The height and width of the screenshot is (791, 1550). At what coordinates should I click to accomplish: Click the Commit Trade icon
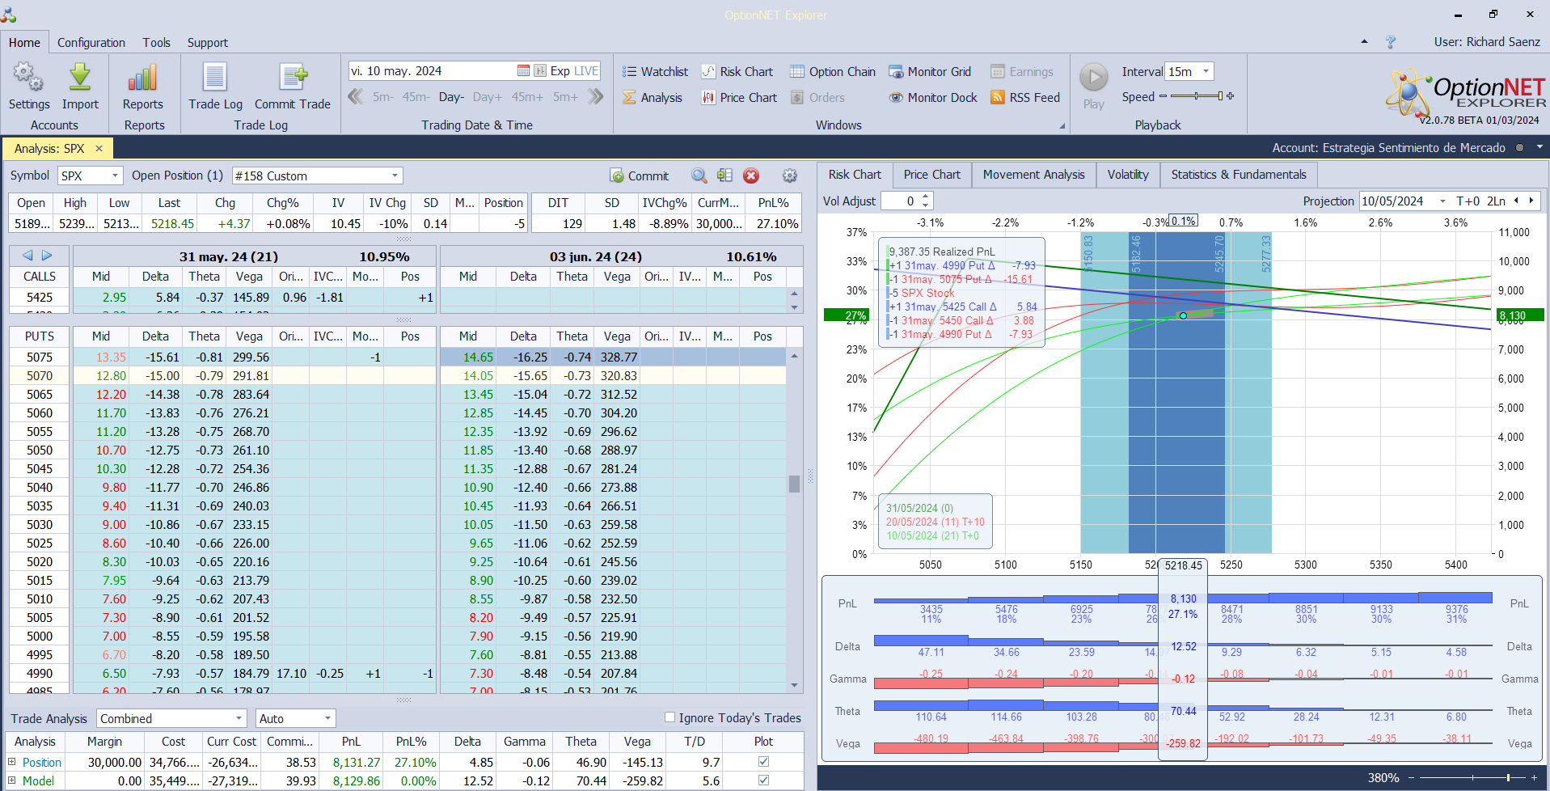pos(292,78)
